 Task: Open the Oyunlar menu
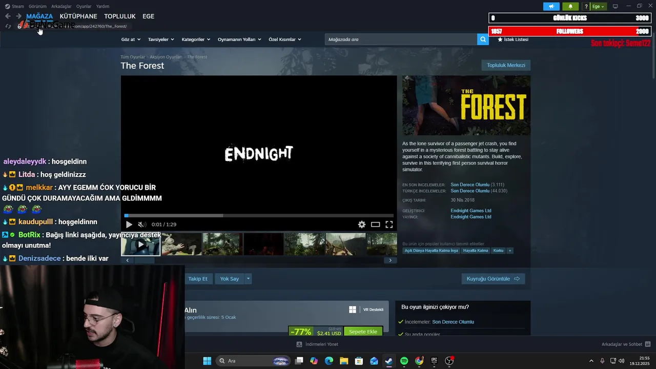(84, 6)
